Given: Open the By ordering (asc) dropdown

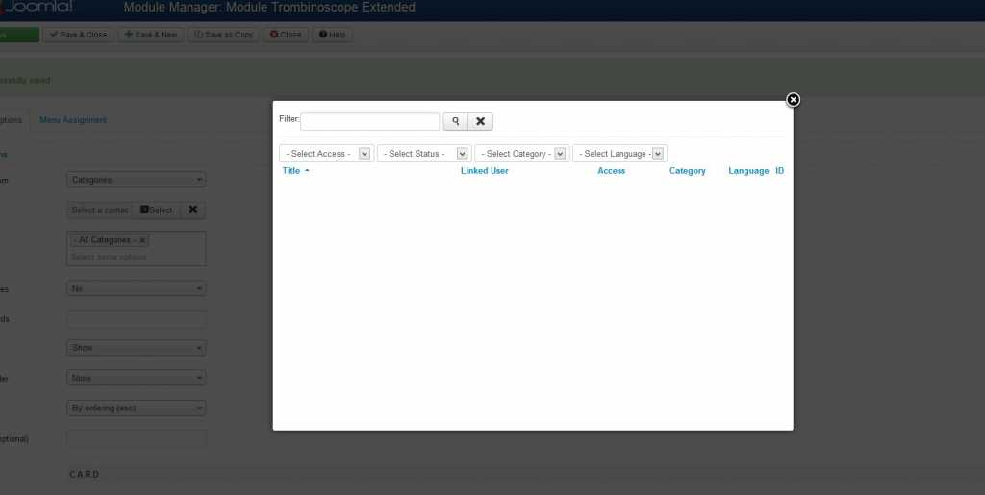Looking at the screenshot, I should coord(137,408).
